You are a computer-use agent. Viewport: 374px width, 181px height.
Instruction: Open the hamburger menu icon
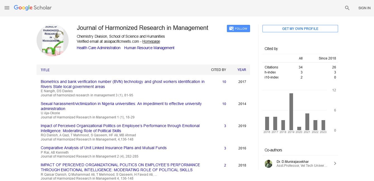click(x=7, y=8)
